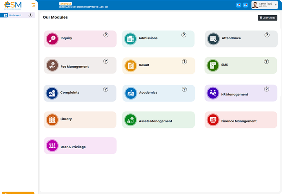Open the Finance Management card

coord(241,120)
